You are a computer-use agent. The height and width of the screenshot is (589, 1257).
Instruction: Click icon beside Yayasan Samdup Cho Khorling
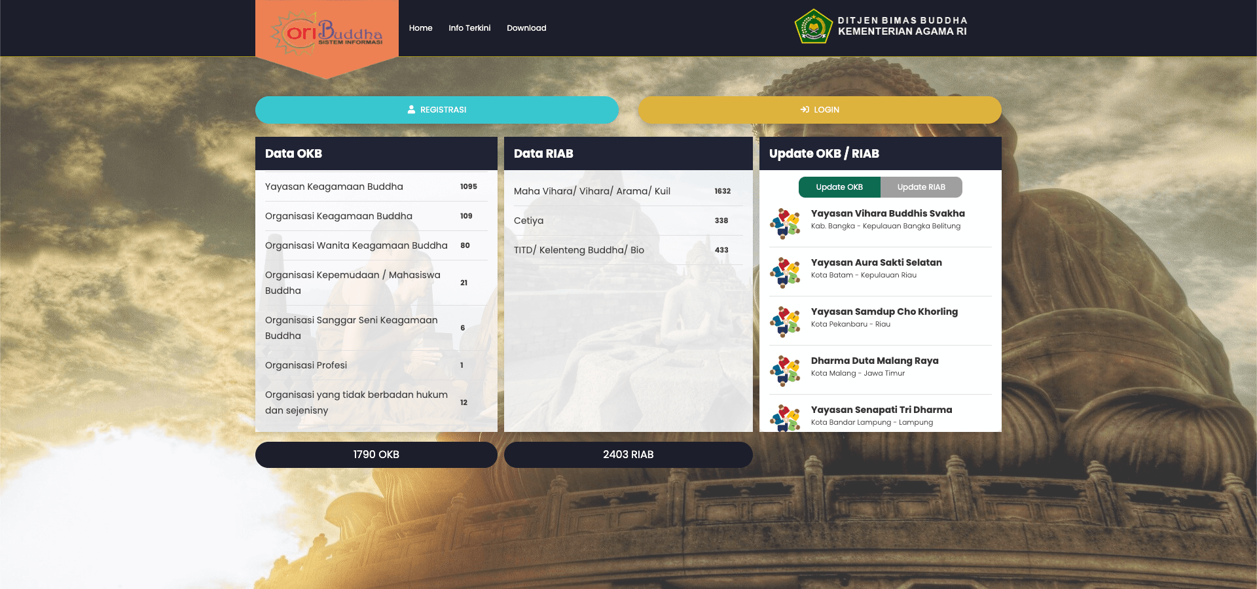pyautogui.click(x=785, y=321)
